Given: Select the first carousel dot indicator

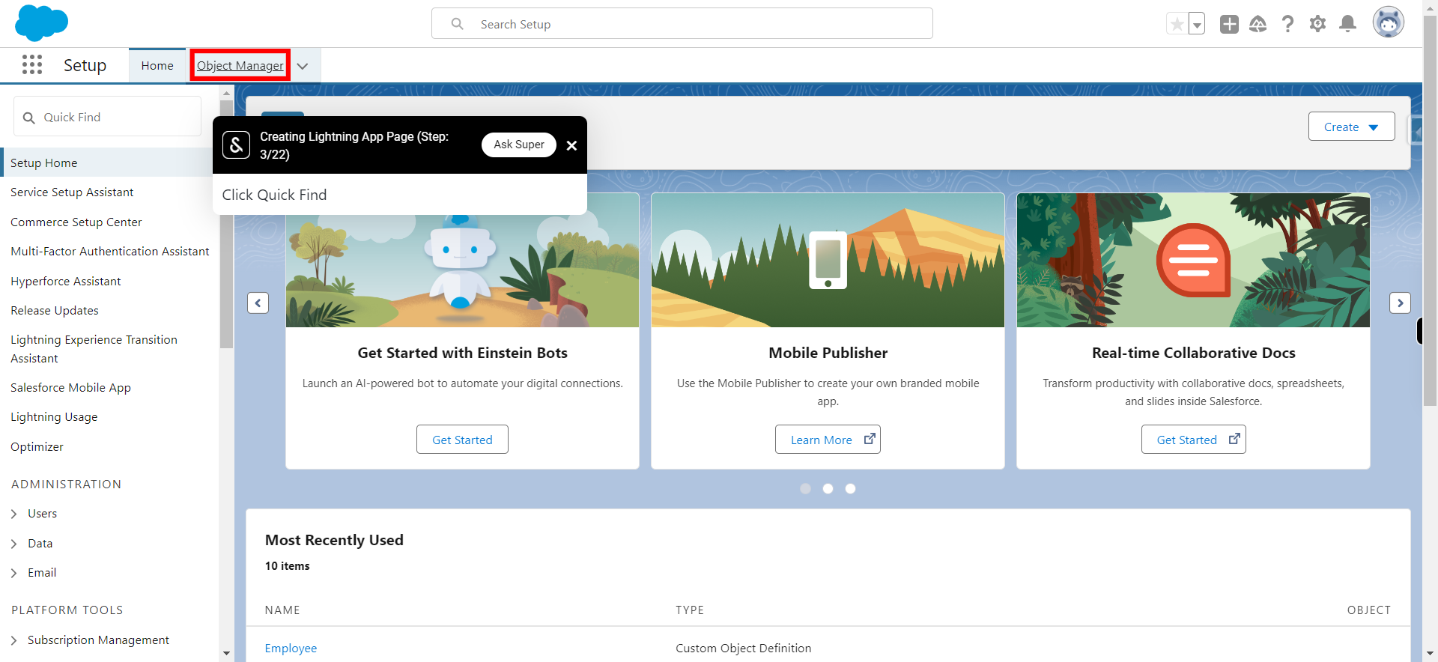Looking at the screenshot, I should point(805,488).
